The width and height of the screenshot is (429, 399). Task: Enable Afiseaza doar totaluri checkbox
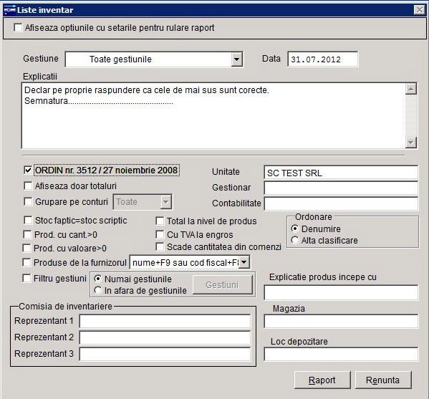tap(28, 186)
